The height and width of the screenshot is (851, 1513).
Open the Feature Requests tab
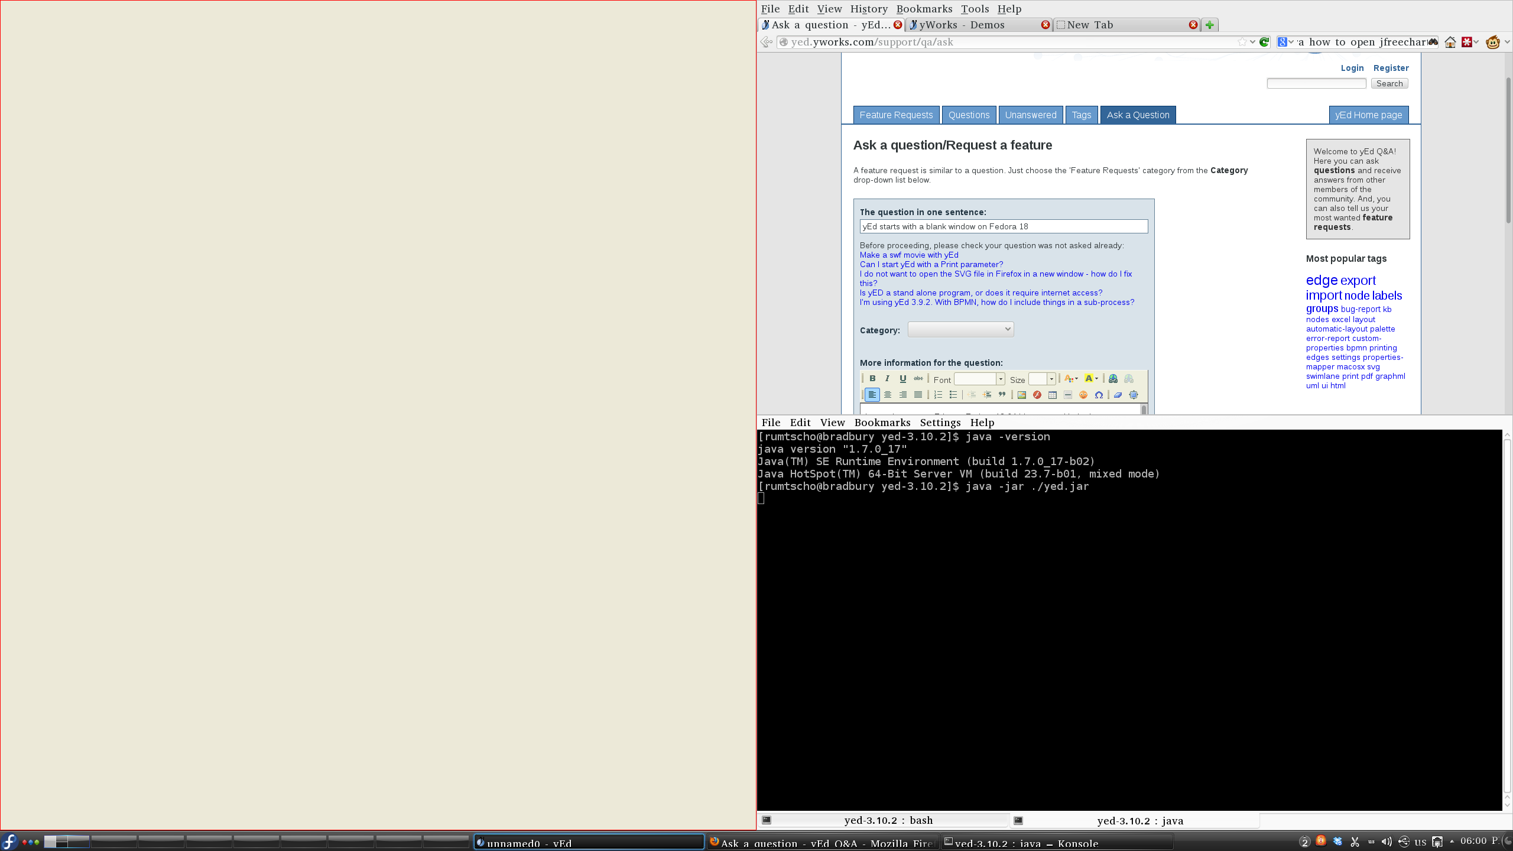click(896, 115)
